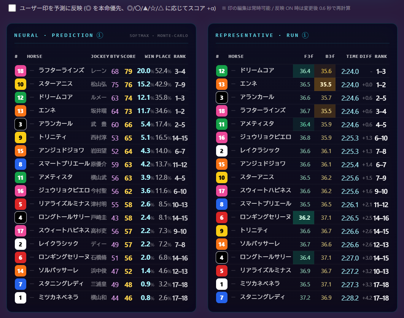Sort Representative Run by B3f column
404x318 pixels.
click(330, 56)
